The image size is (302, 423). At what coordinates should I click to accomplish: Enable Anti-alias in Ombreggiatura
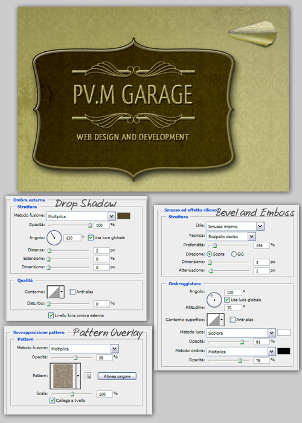coord(233,320)
